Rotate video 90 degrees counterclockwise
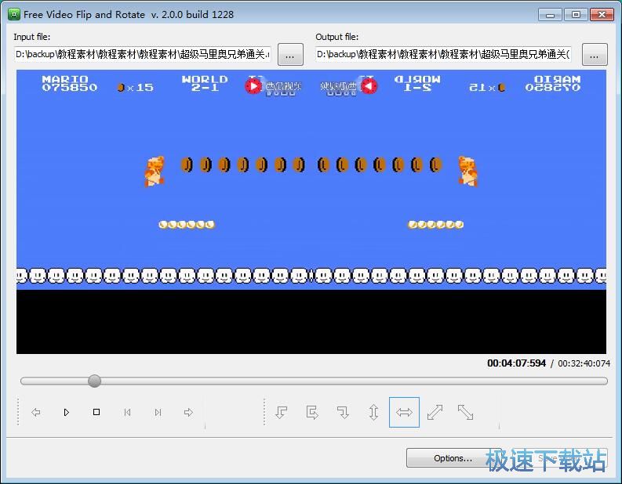622x484 pixels. point(282,412)
